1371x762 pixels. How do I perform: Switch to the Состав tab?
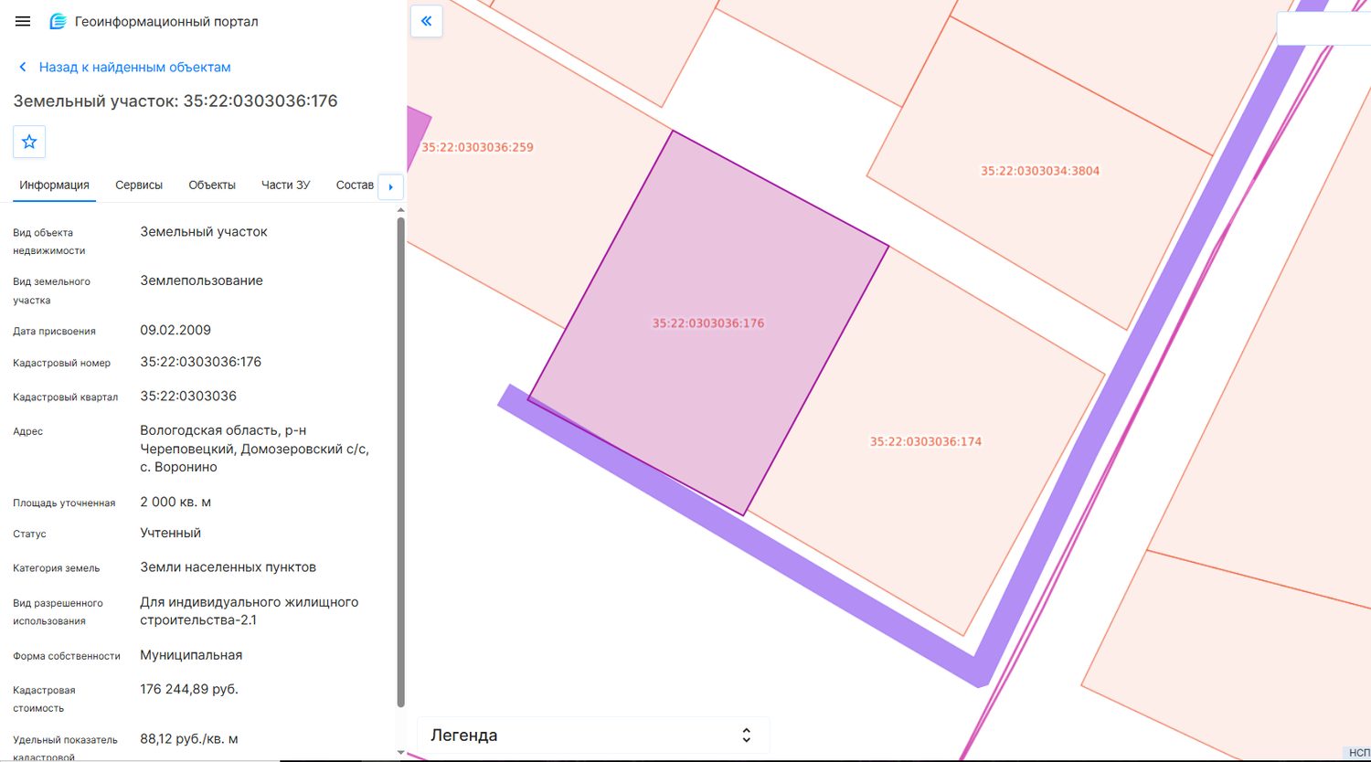355,185
